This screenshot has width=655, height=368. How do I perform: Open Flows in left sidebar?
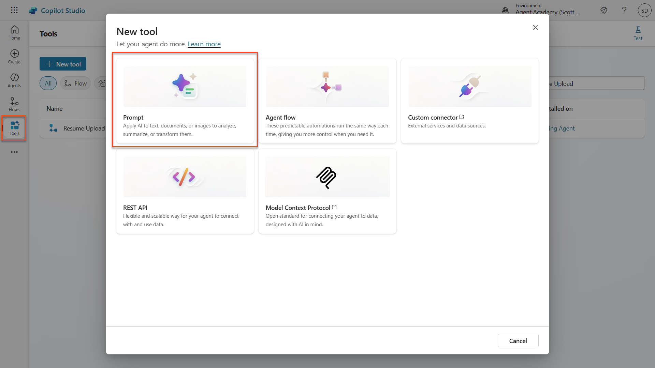pos(14,104)
